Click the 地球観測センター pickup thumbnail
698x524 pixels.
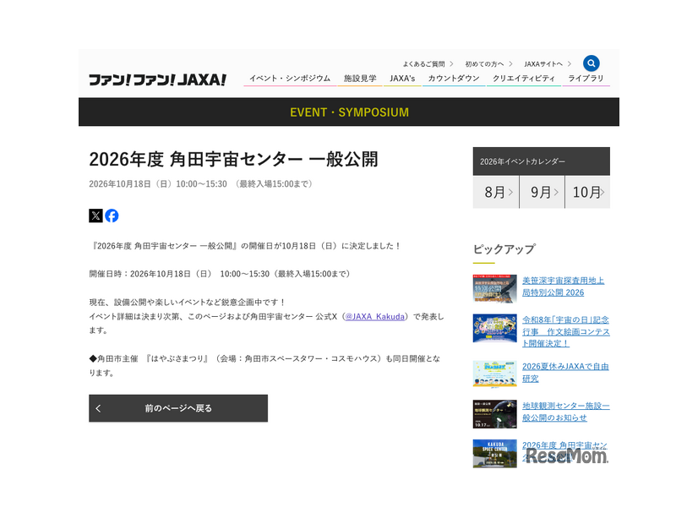[x=494, y=414]
